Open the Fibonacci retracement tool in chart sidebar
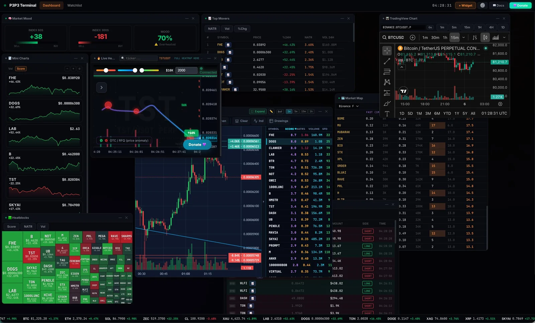The height and width of the screenshot is (323, 535). pos(387,72)
